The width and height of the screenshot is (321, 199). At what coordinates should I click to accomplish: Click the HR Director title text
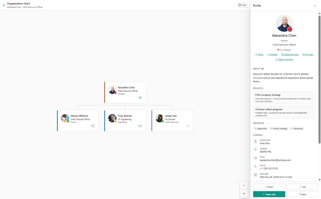170,119
